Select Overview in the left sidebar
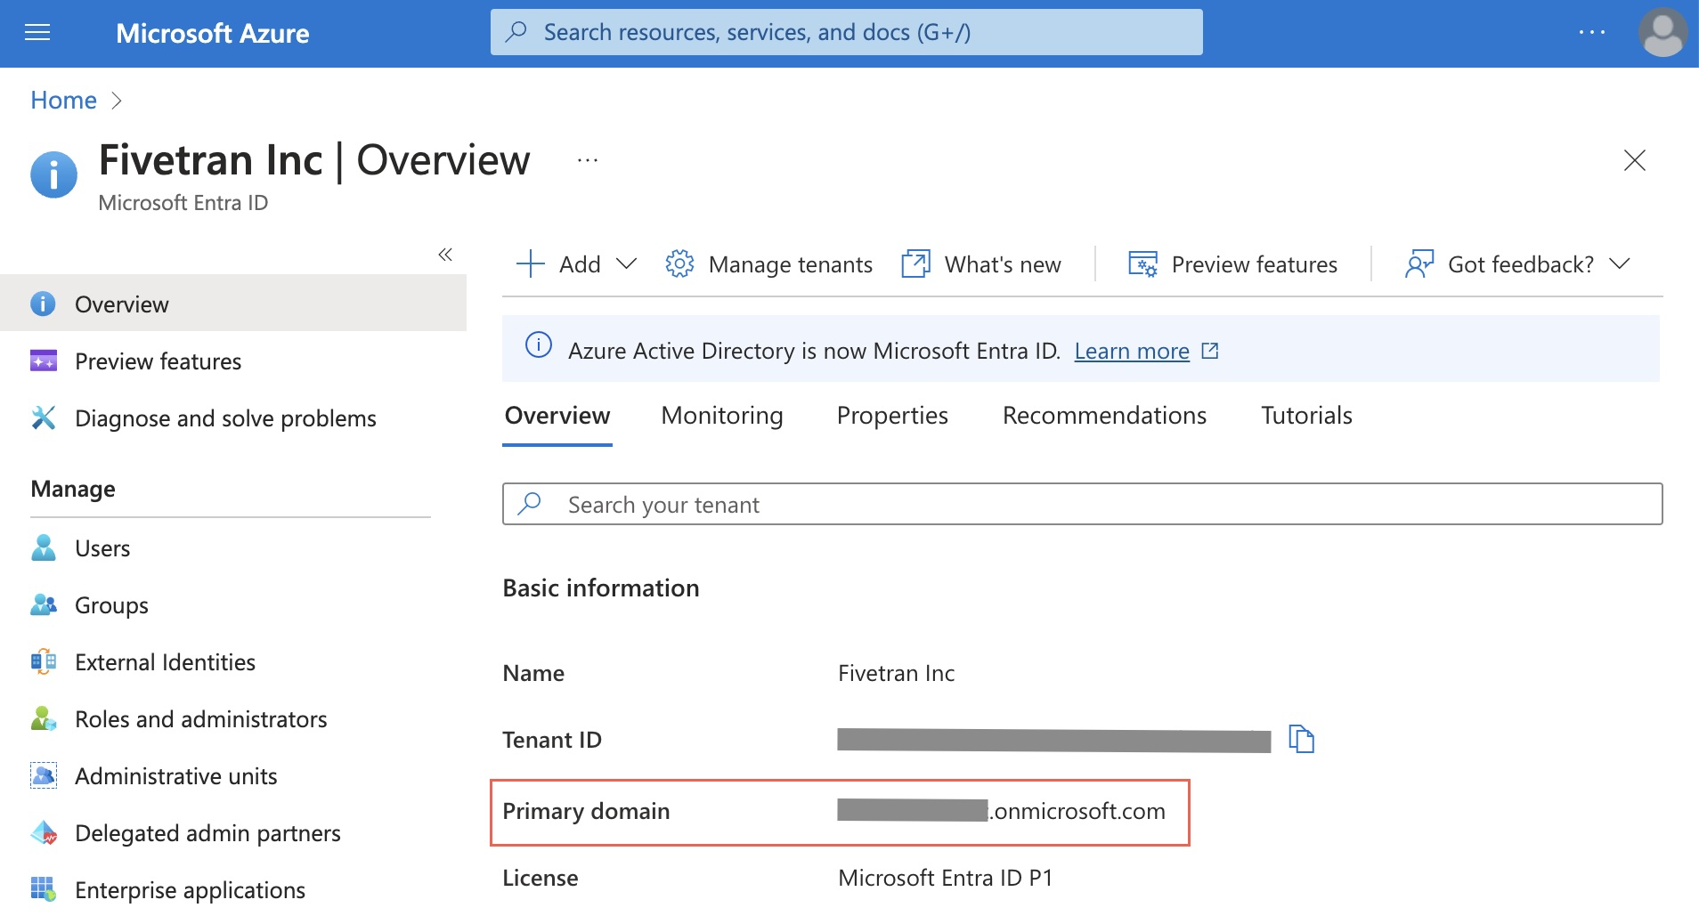Viewport: 1699px width, 924px height. [233, 304]
